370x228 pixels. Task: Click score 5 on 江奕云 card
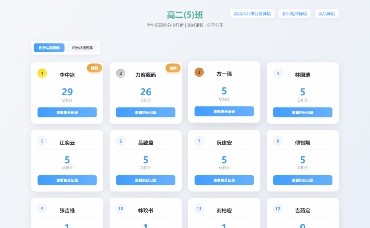coord(67,160)
